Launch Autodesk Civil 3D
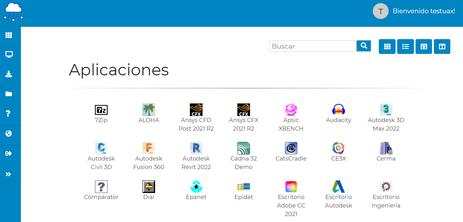 click(101, 156)
